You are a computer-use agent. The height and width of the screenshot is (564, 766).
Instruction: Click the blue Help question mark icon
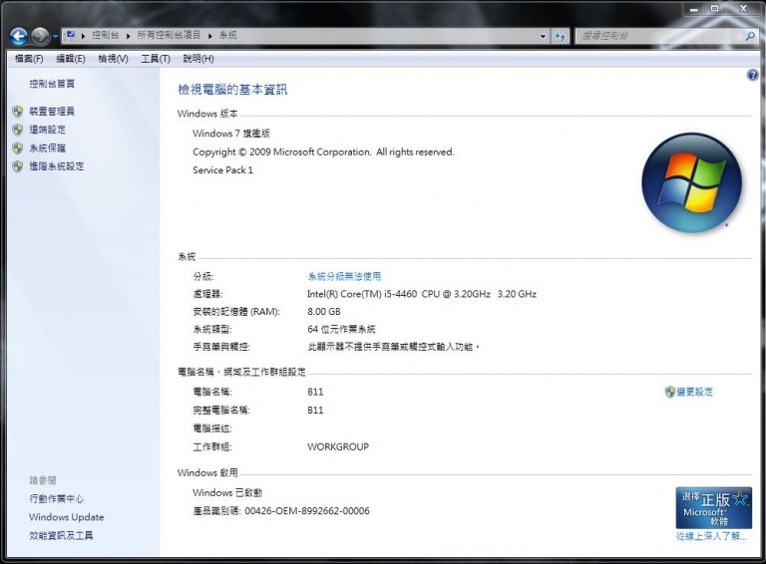coord(752,75)
